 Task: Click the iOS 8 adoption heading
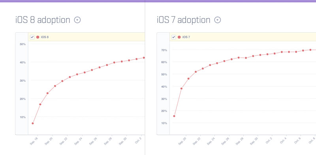point(43,20)
